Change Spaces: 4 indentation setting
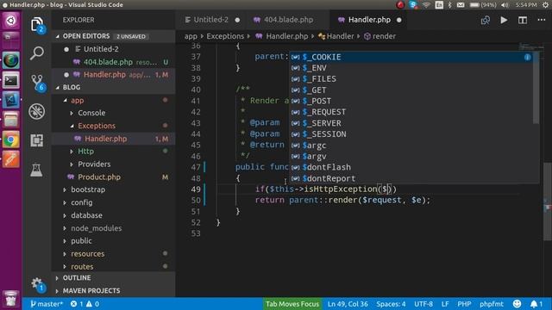The image size is (552, 310). [x=391, y=304]
